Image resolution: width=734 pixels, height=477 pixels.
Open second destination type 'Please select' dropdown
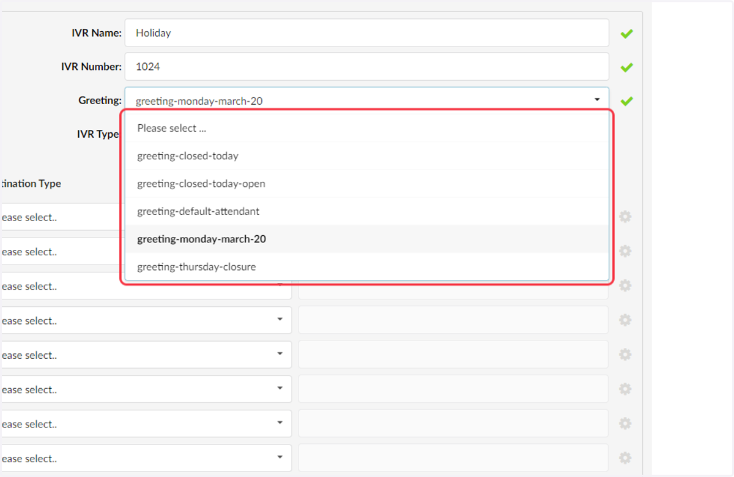[61, 251]
